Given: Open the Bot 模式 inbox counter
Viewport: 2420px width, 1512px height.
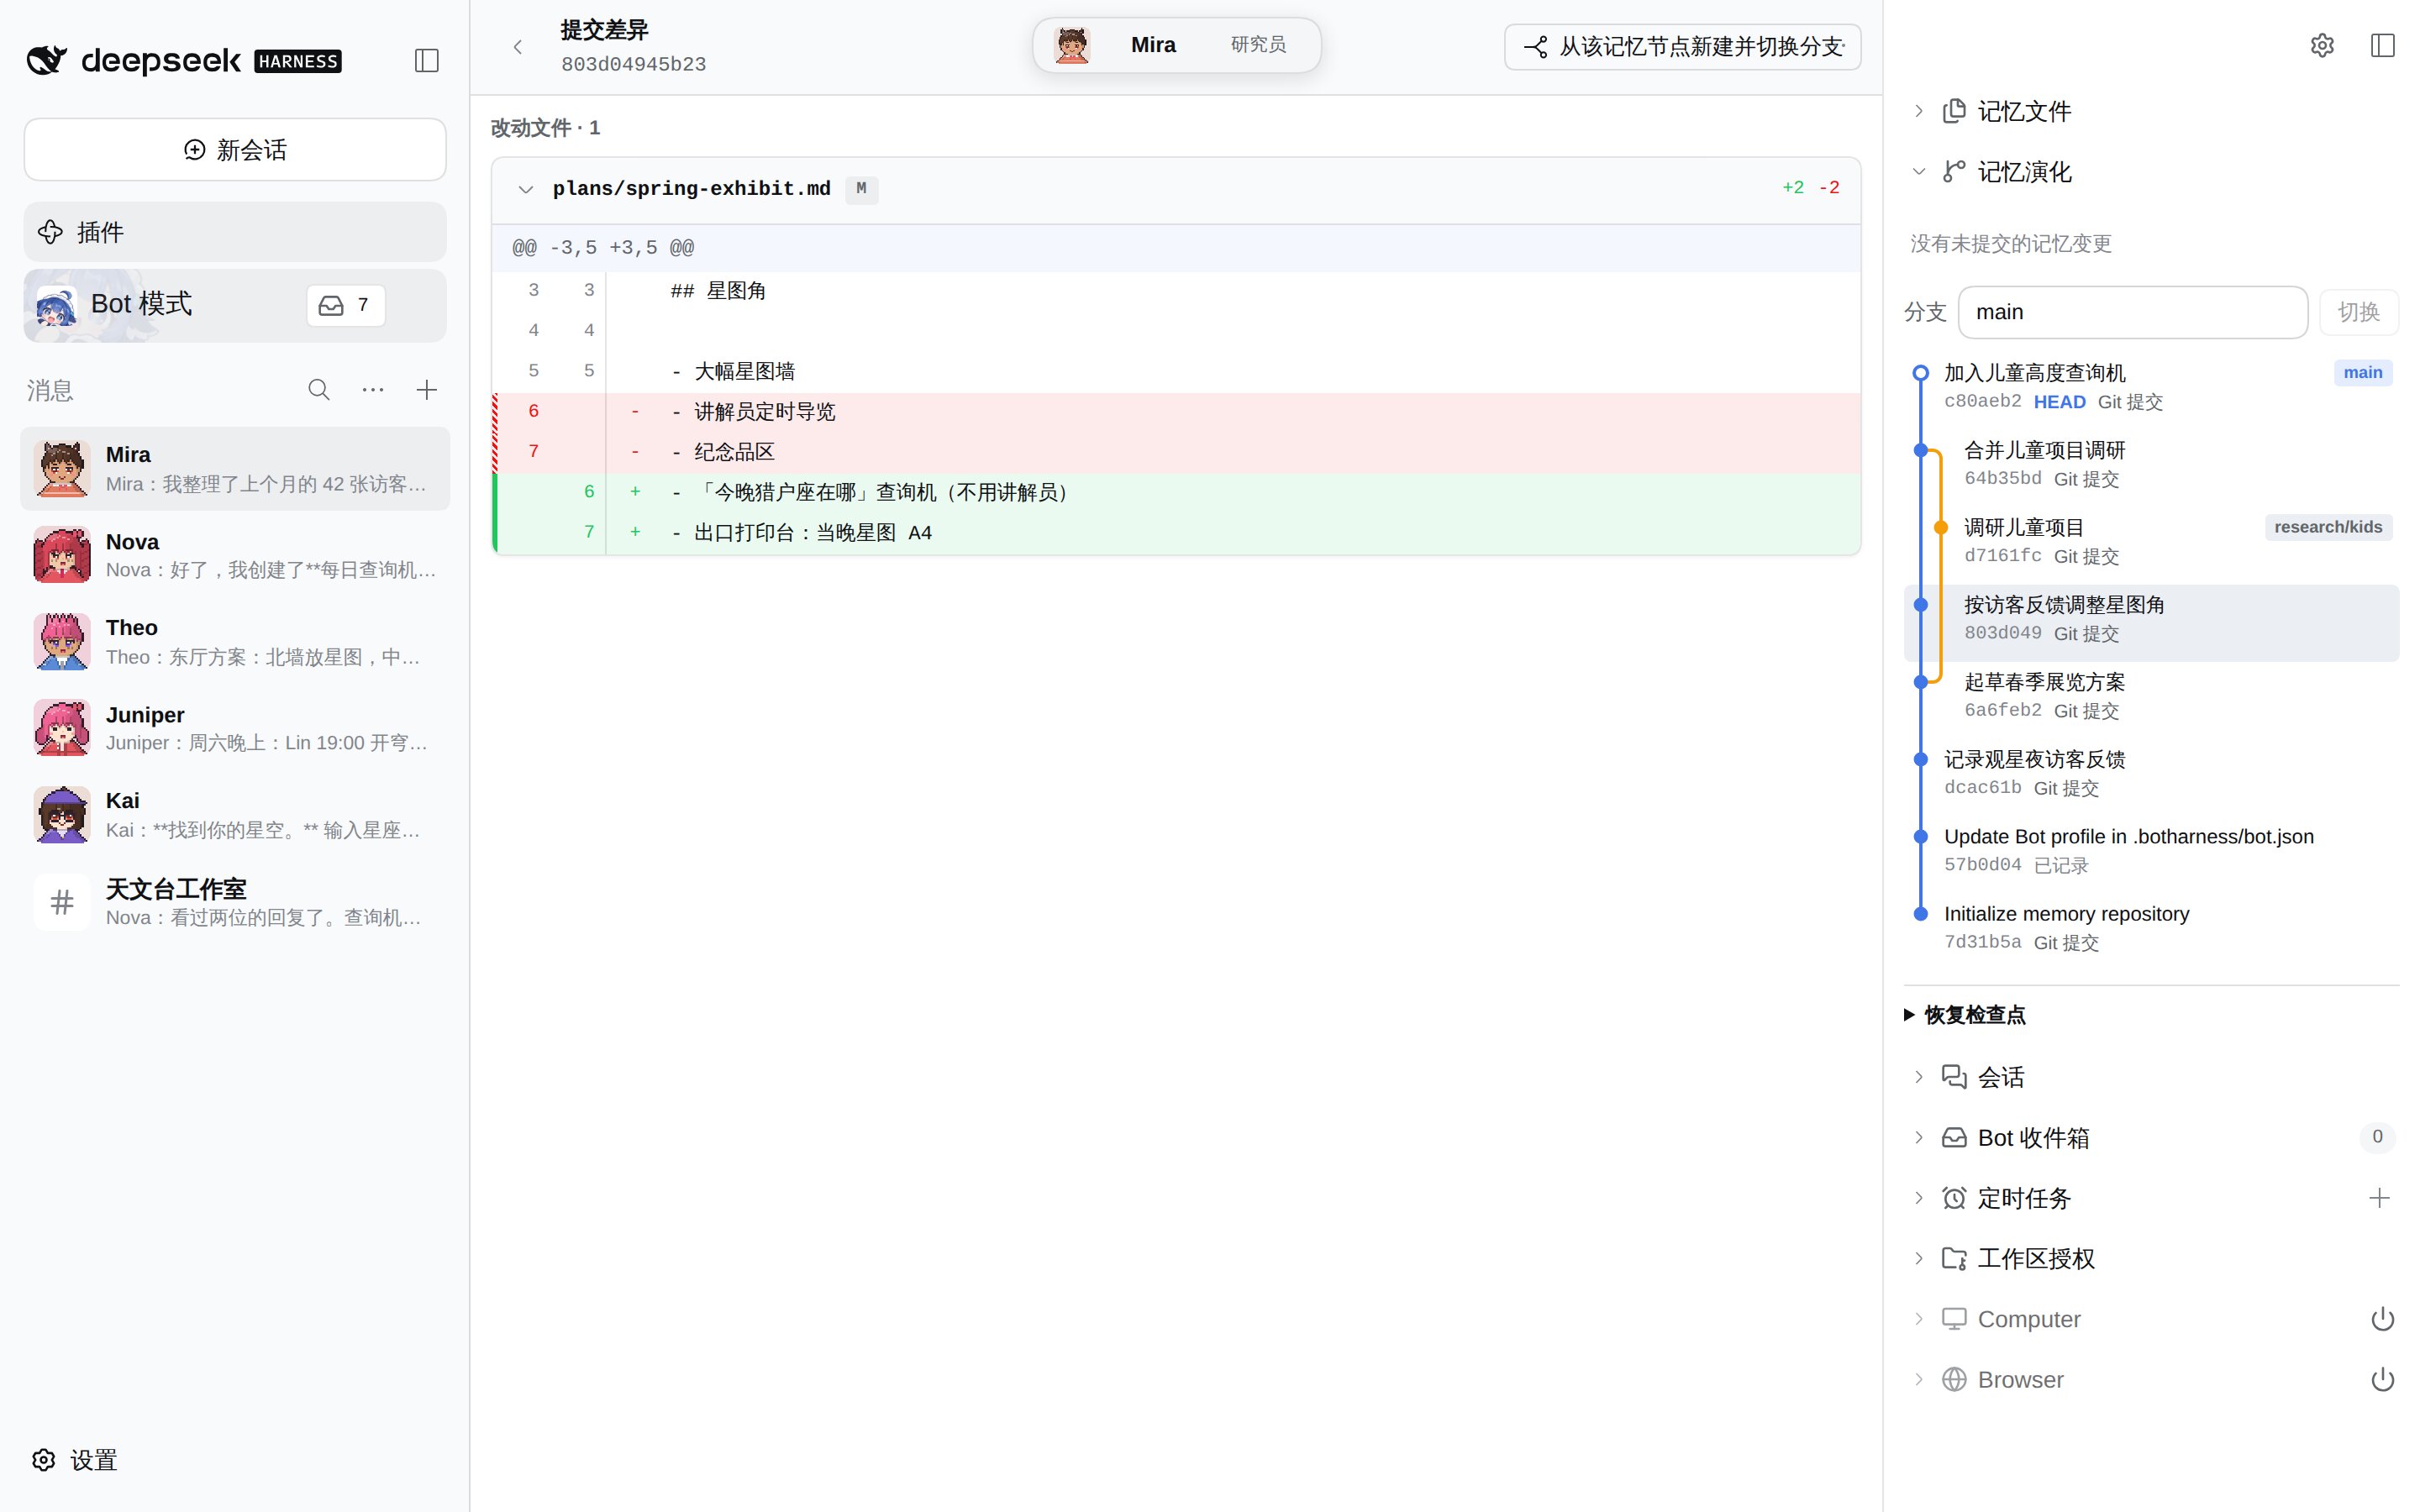Looking at the screenshot, I should tap(345, 305).
